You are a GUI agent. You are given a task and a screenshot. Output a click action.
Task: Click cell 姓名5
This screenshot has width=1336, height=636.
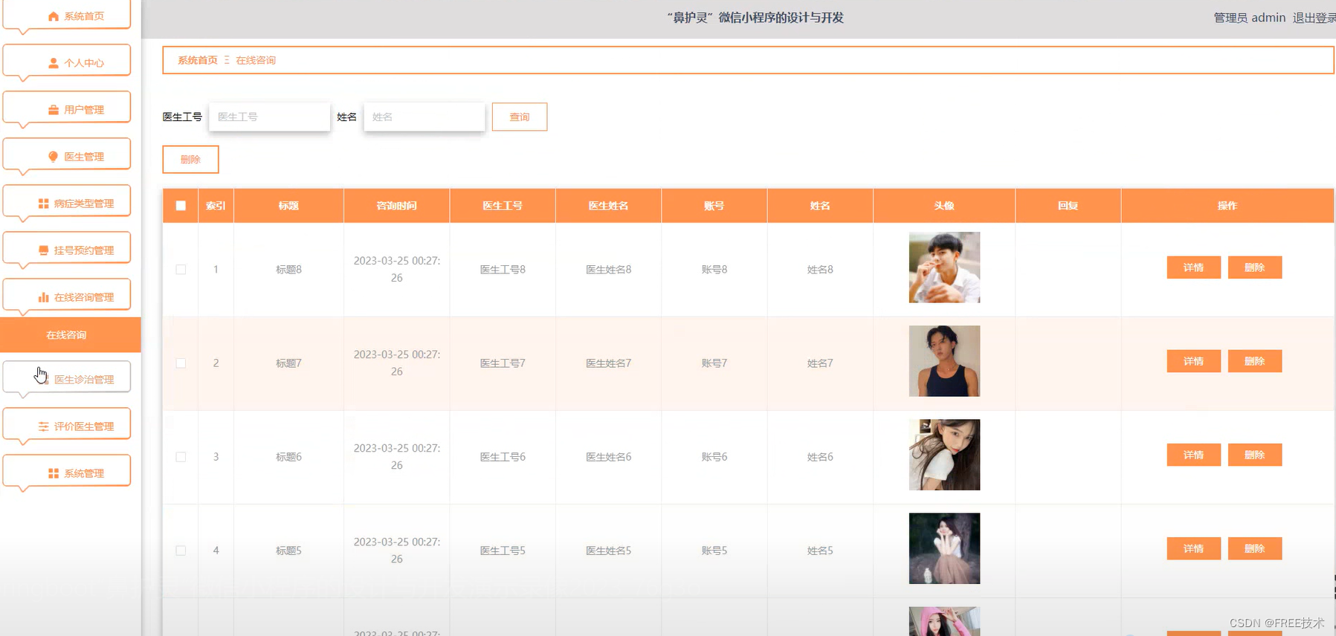[x=820, y=551]
